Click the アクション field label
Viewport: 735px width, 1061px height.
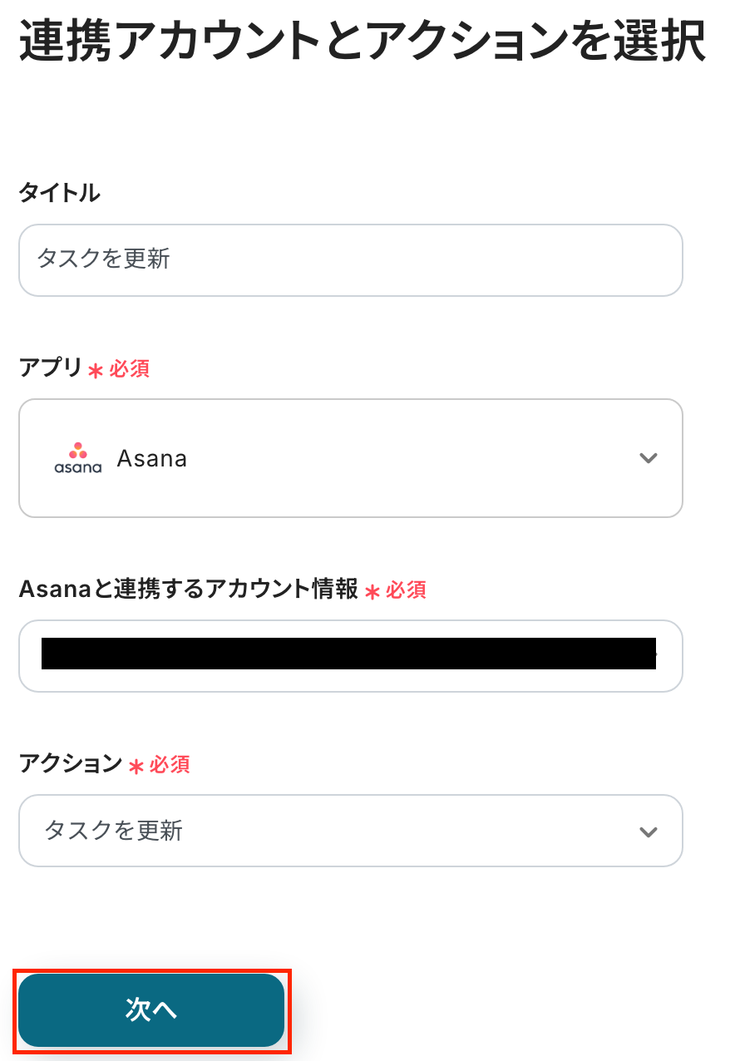[71, 764]
